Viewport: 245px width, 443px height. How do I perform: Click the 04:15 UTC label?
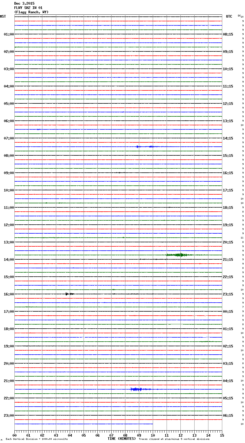tap(228, 381)
